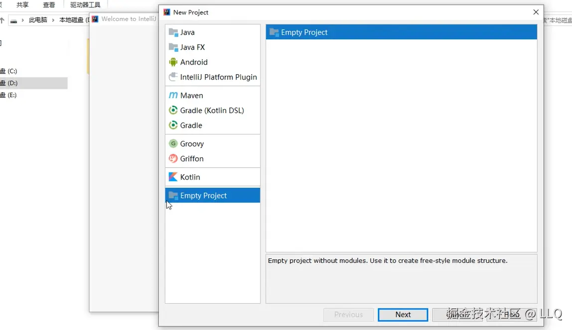Select 'Java' project type text
Image resolution: width=572 pixels, height=330 pixels.
point(187,32)
